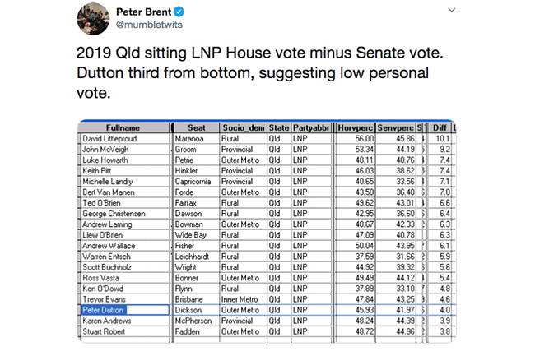Click the Horvperc column header
The width and height of the screenshot is (535, 356).
pyautogui.click(x=355, y=127)
